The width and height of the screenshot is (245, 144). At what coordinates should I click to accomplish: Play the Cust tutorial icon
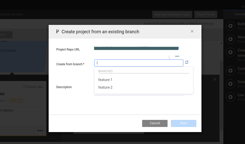click(230, 71)
